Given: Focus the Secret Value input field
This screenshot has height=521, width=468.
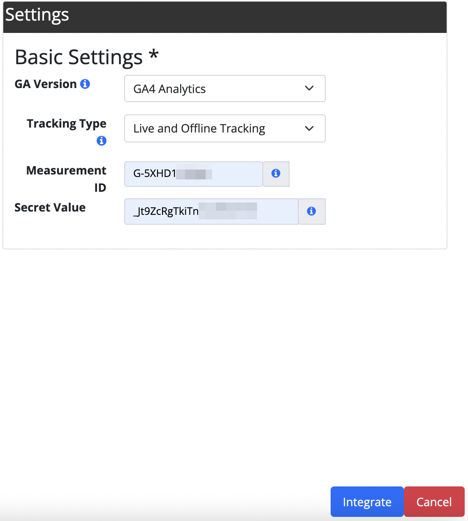Looking at the screenshot, I should click(211, 212).
